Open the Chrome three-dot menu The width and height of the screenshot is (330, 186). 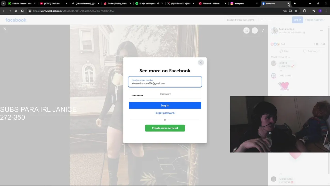(x=326, y=11)
